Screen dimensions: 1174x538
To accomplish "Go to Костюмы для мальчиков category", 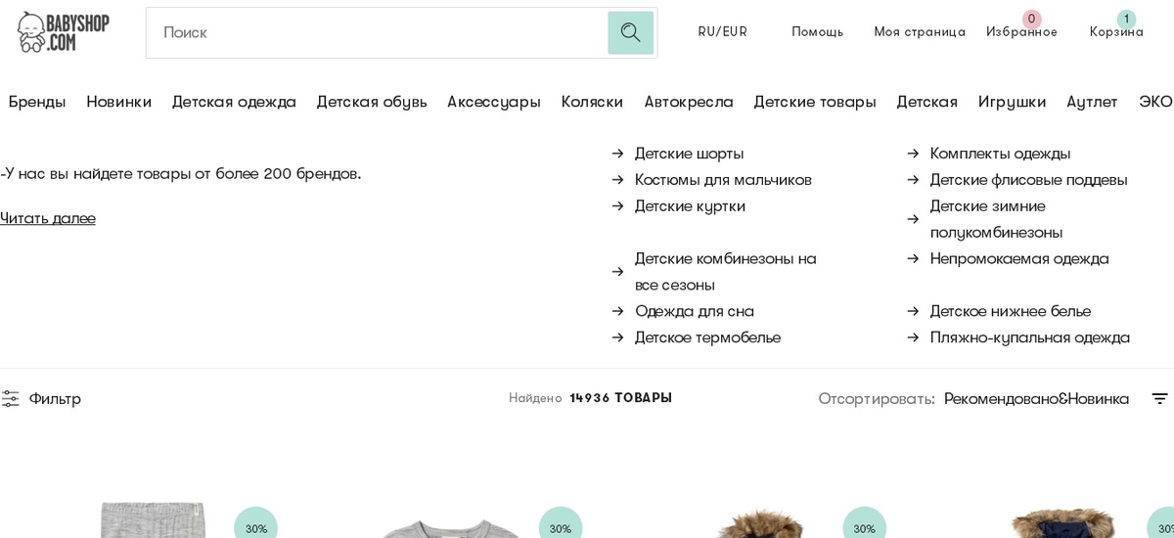I will [723, 180].
